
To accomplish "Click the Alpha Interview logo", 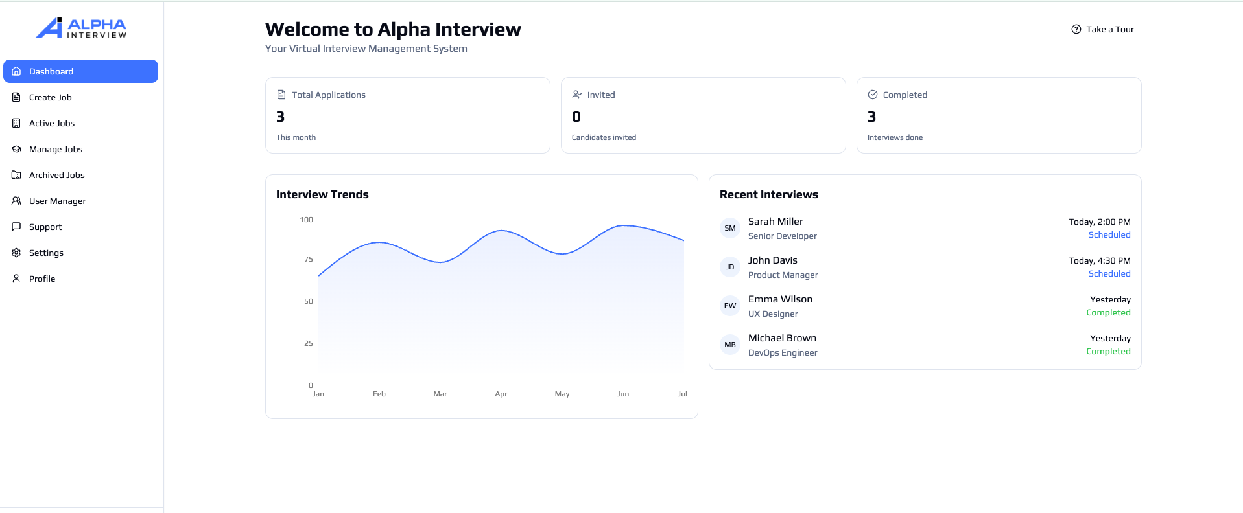I will click(81, 28).
